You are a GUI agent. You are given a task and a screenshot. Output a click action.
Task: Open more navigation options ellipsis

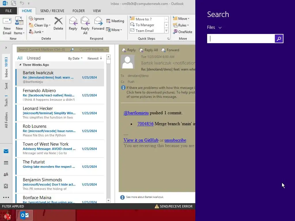click(6, 197)
